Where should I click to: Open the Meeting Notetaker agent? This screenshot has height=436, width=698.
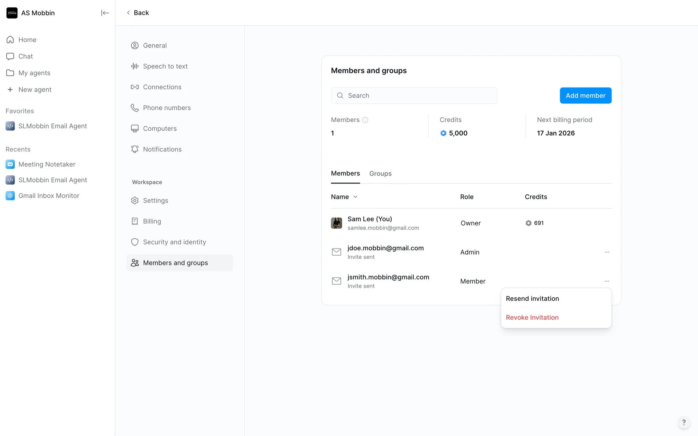tap(47, 164)
